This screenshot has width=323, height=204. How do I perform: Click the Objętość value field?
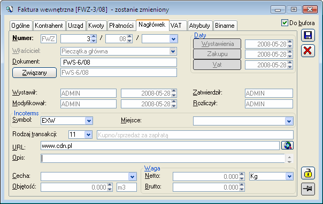coord(74,187)
